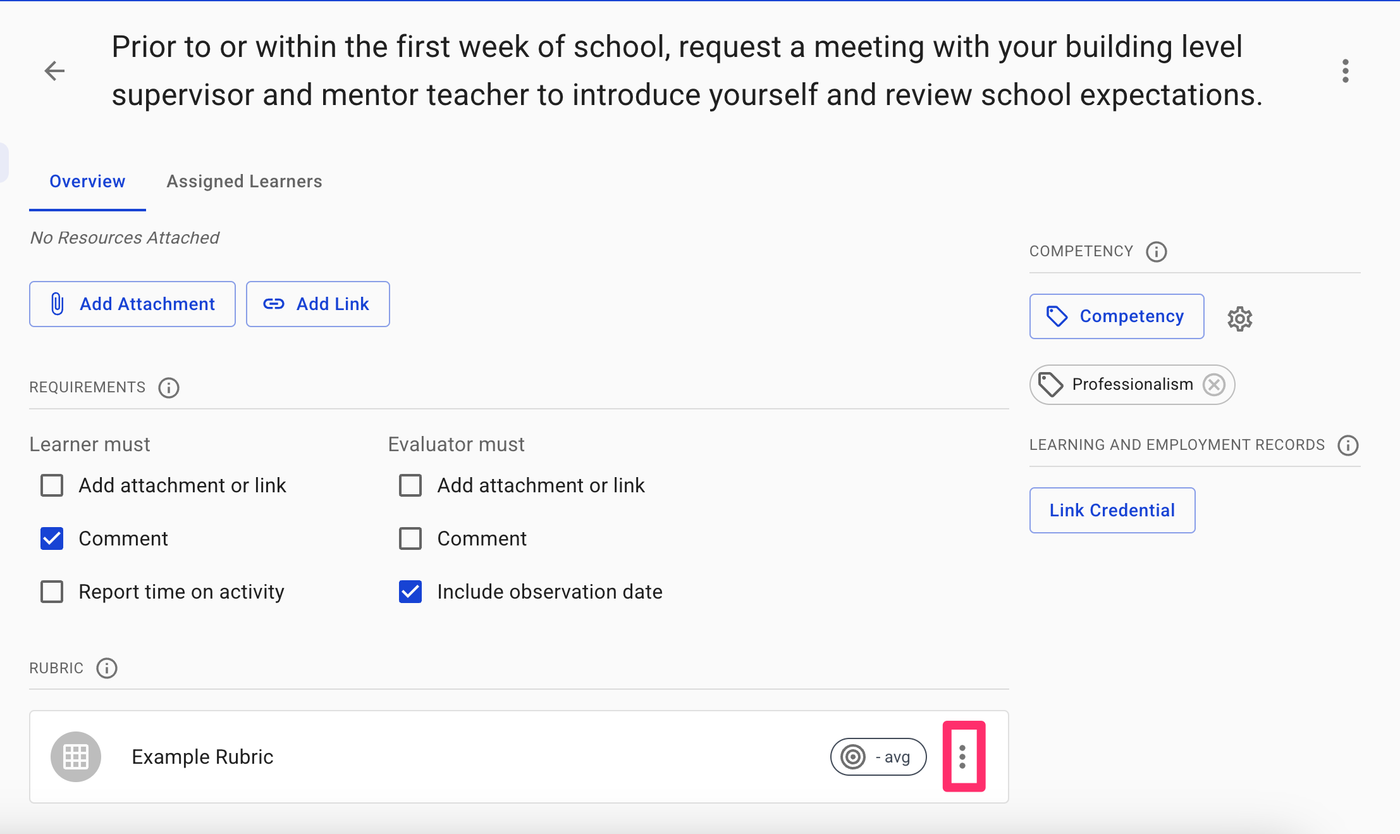The height and width of the screenshot is (834, 1400).
Task: Click the back arrow at top left
Action: point(55,71)
